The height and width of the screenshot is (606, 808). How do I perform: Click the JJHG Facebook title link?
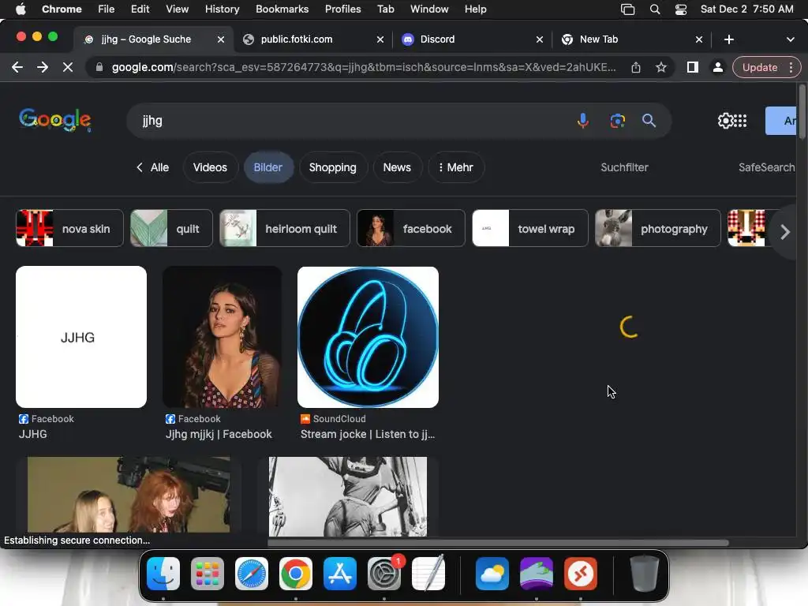click(x=33, y=434)
